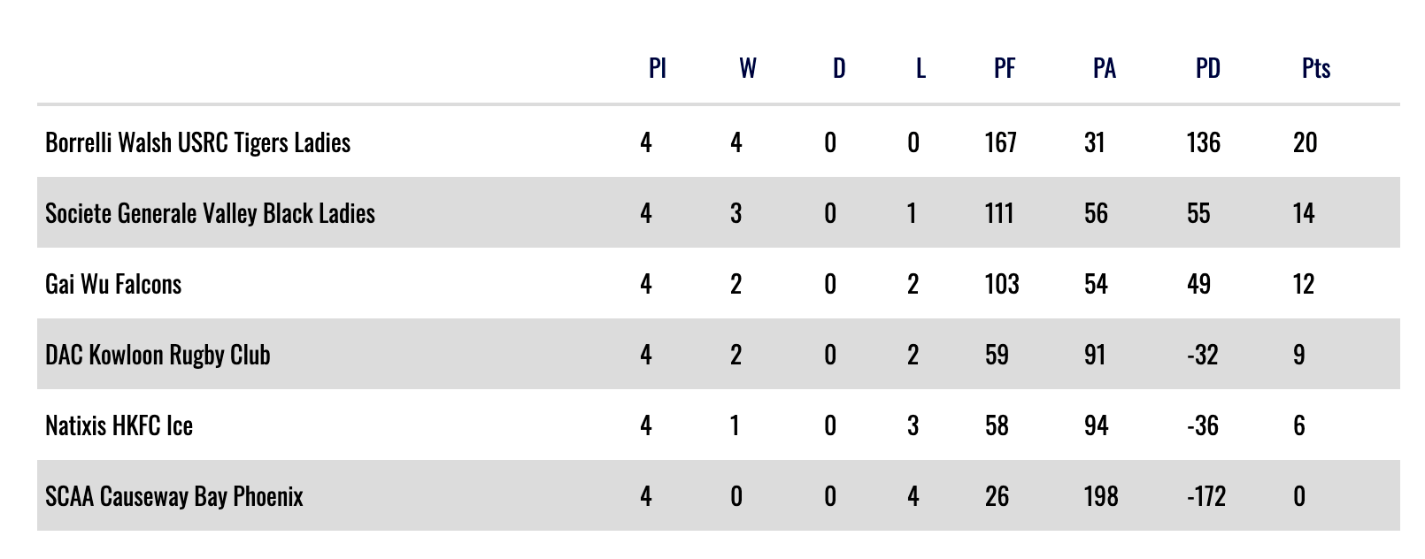Click the Pts column header
Screen dimensions: 1425x559
(x=1315, y=68)
